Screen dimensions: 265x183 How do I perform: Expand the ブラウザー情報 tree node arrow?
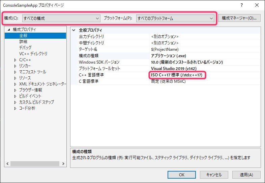15,90
